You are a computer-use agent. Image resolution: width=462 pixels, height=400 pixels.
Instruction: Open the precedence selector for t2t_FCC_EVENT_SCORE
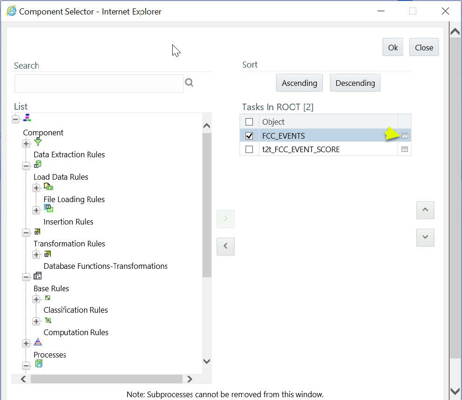(405, 149)
